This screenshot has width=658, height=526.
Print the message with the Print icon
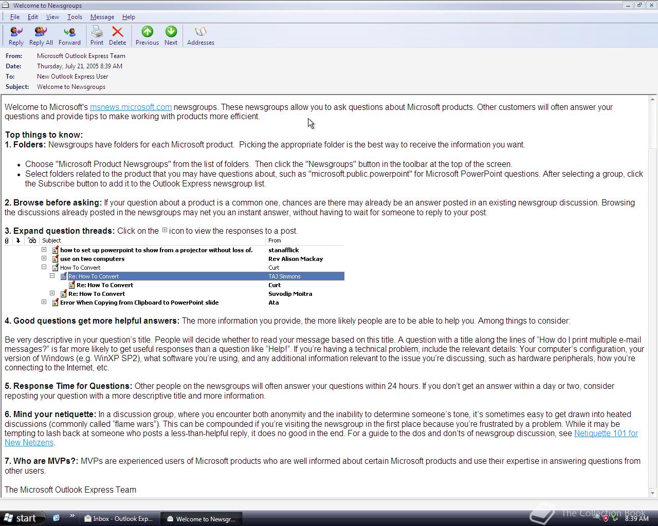[x=97, y=36]
